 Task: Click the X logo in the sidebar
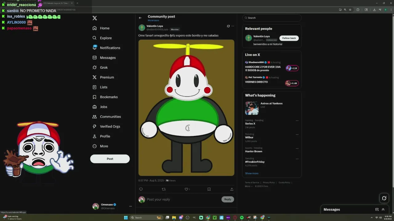click(x=94, y=18)
